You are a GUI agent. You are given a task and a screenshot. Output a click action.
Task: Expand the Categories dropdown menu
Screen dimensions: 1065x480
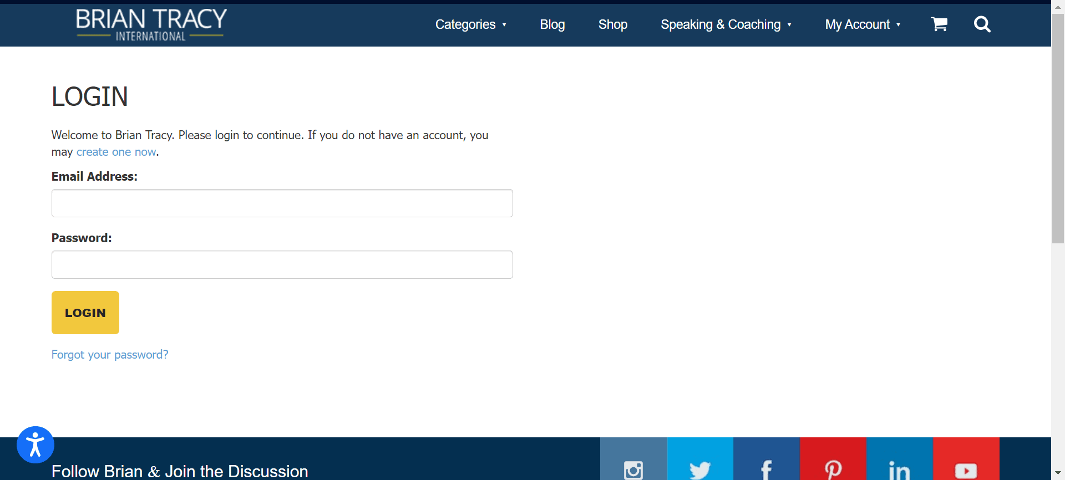pyautogui.click(x=470, y=25)
